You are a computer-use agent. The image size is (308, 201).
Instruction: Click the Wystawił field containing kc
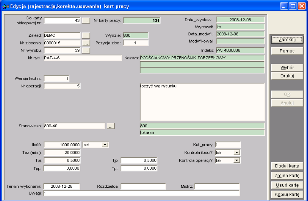coord(241,27)
